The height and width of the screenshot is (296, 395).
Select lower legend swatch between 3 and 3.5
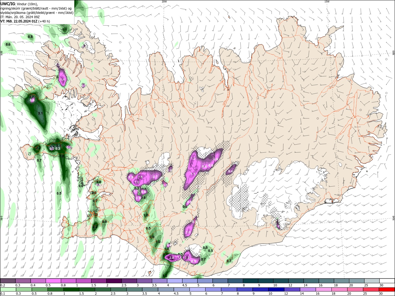(135, 290)
